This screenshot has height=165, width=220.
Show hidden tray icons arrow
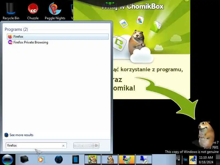179,160
